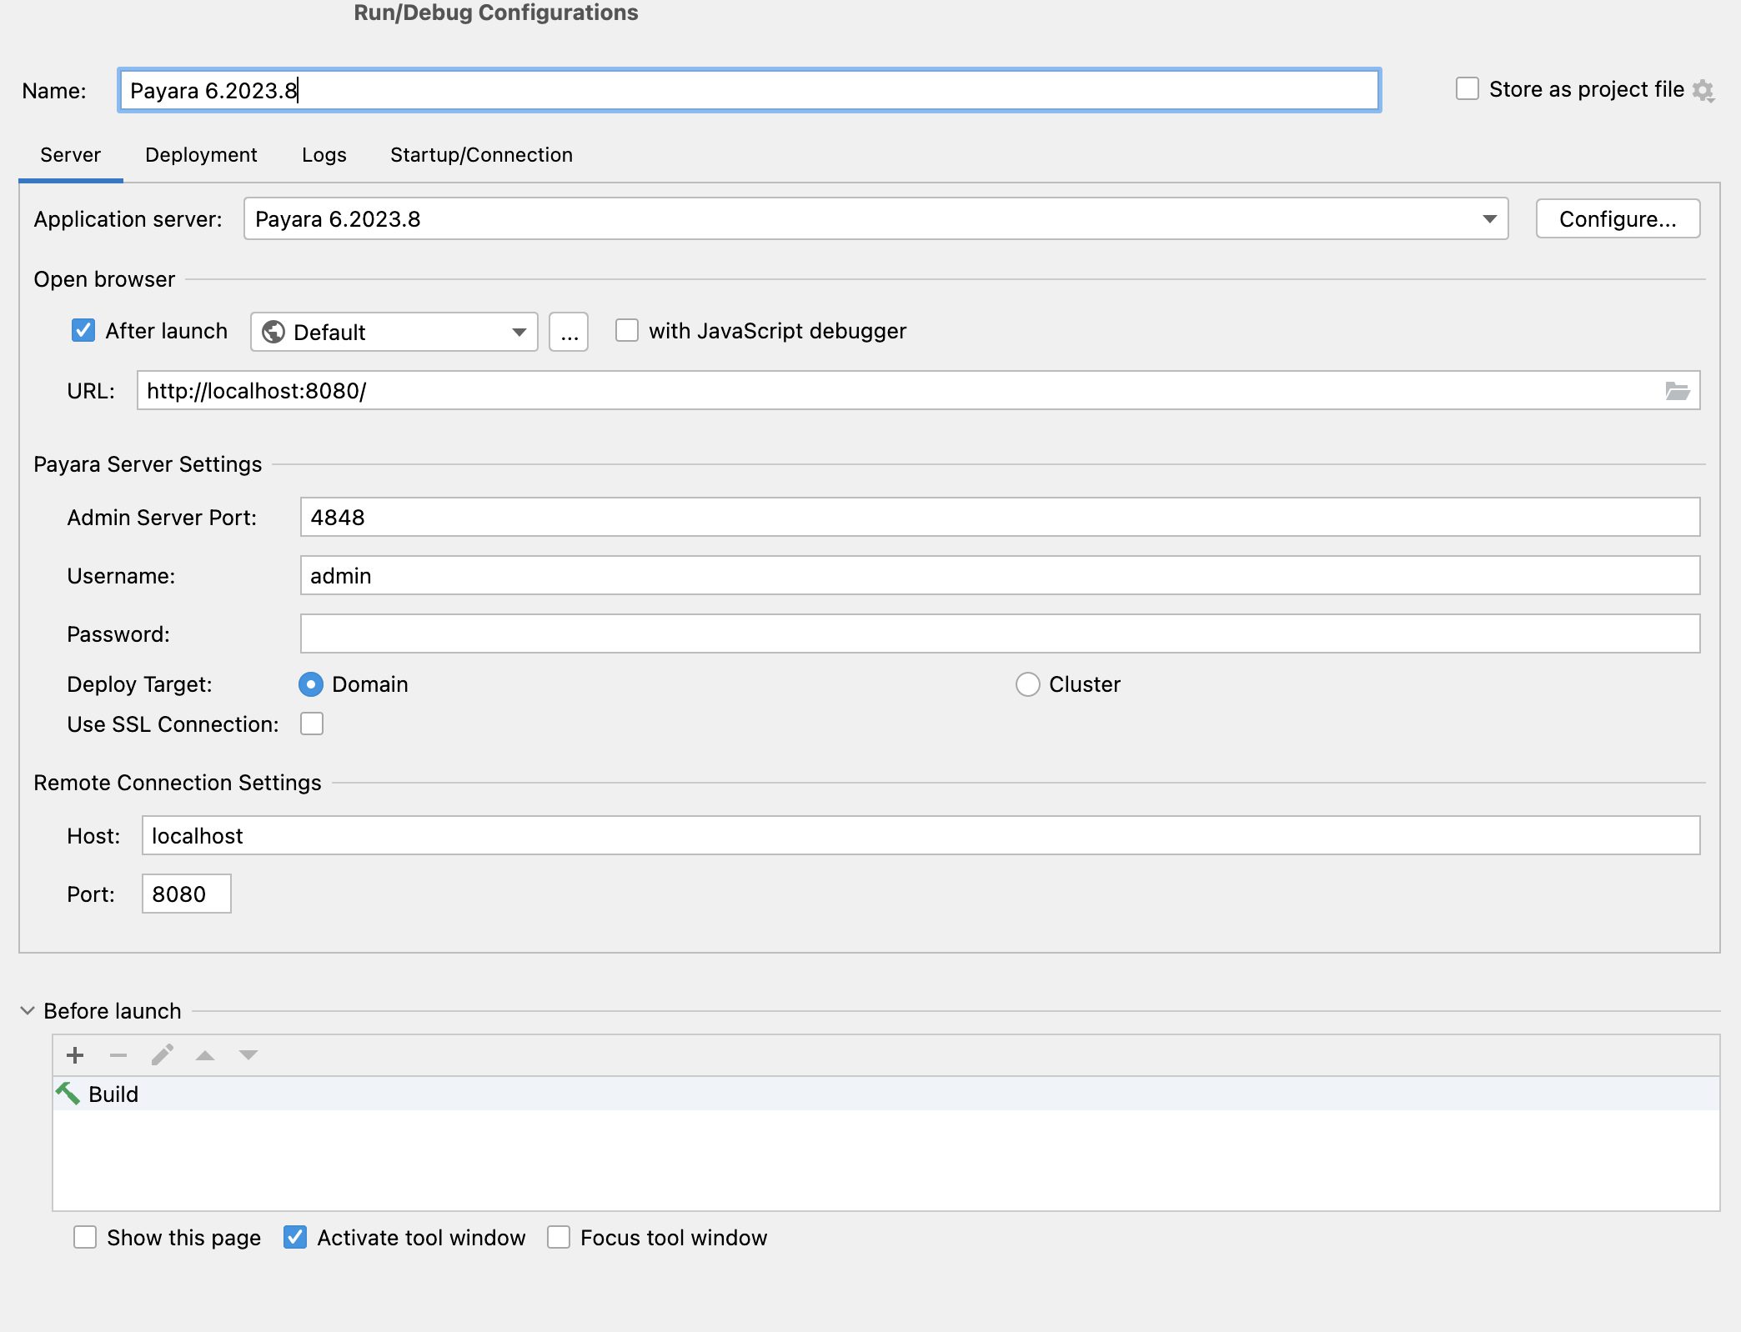Collapse the Before launch section

tap(28, 1011)
